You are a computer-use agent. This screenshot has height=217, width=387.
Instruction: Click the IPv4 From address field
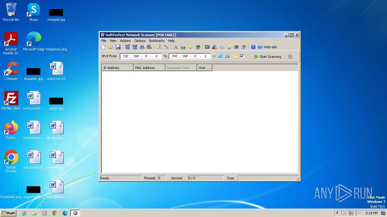[x=141, y=56]
